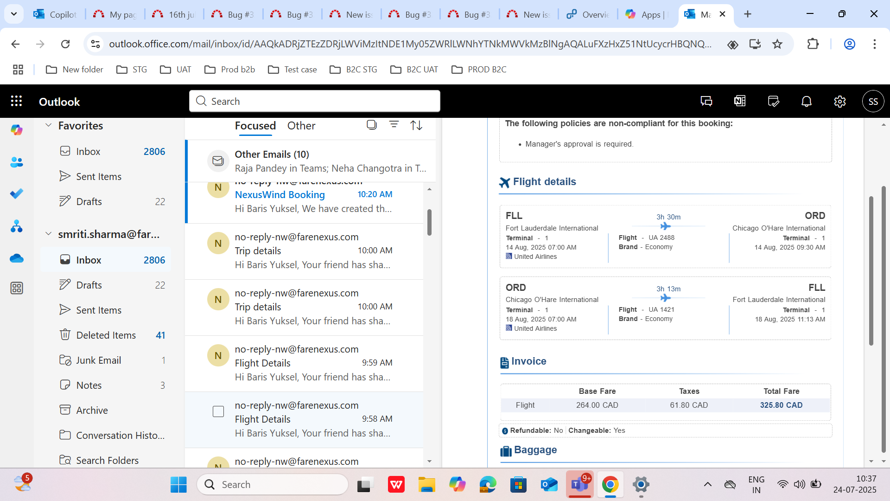
Task: Switch to the Copilot browser tab
Action: (x=56, y=14)
